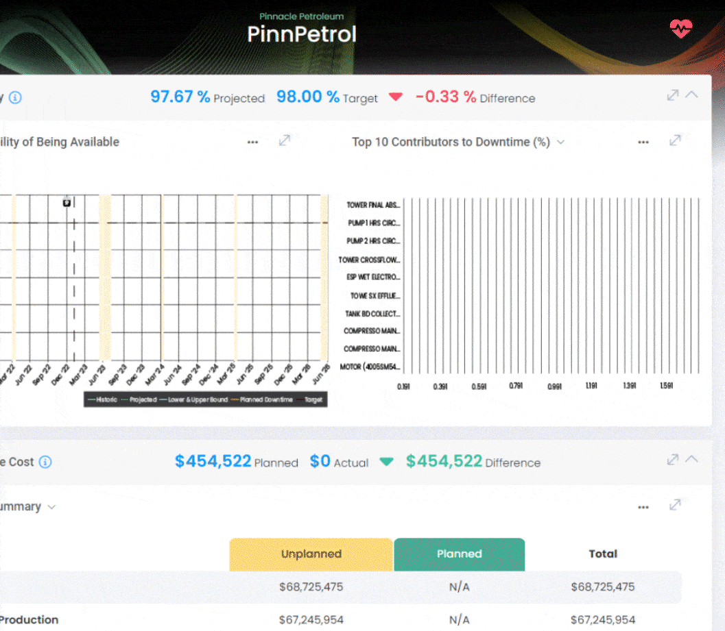Open info icon beside the availability title
Image resolution: width=725 pixels, height=631 pixels.
click(15, 97)
